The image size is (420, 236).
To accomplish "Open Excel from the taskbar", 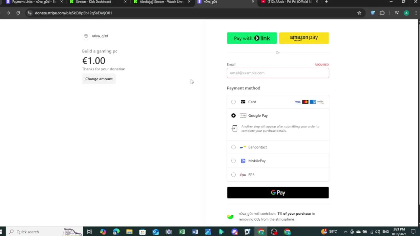I will tap(182, 232).
